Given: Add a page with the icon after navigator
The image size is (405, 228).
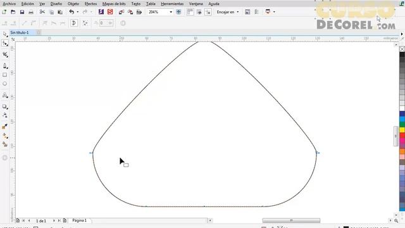Looking at the screenshot, I should tap(65, 220).
